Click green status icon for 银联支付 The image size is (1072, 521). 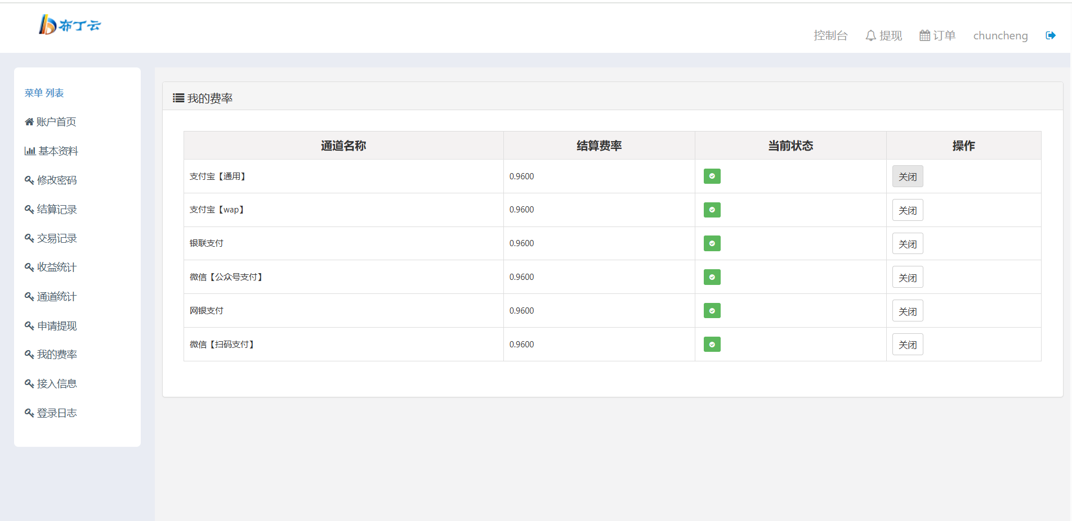(x=712, y=243)
